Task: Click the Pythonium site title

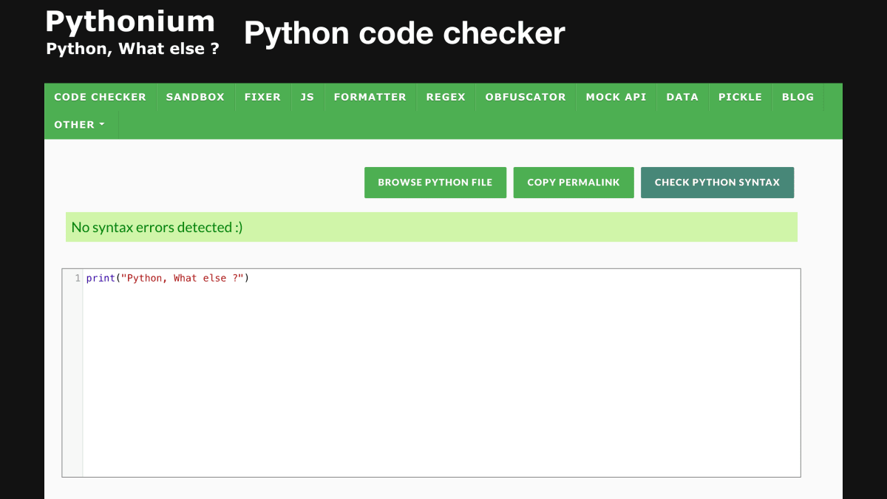Action: click(130, 21)
